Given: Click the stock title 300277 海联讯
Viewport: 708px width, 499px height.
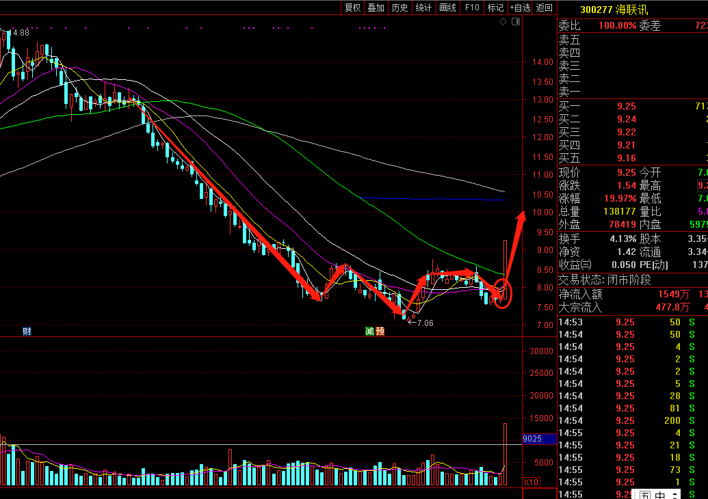Looking at the screenshot, I should click(614, 10).
